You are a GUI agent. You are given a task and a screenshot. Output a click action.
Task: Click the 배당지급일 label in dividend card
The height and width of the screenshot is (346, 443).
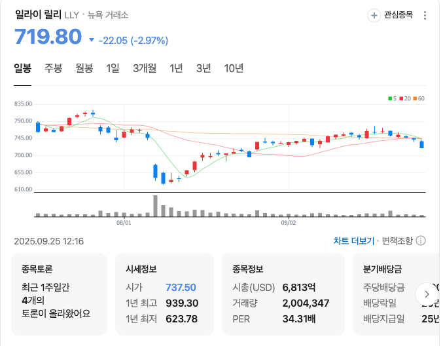coord(383,319)
